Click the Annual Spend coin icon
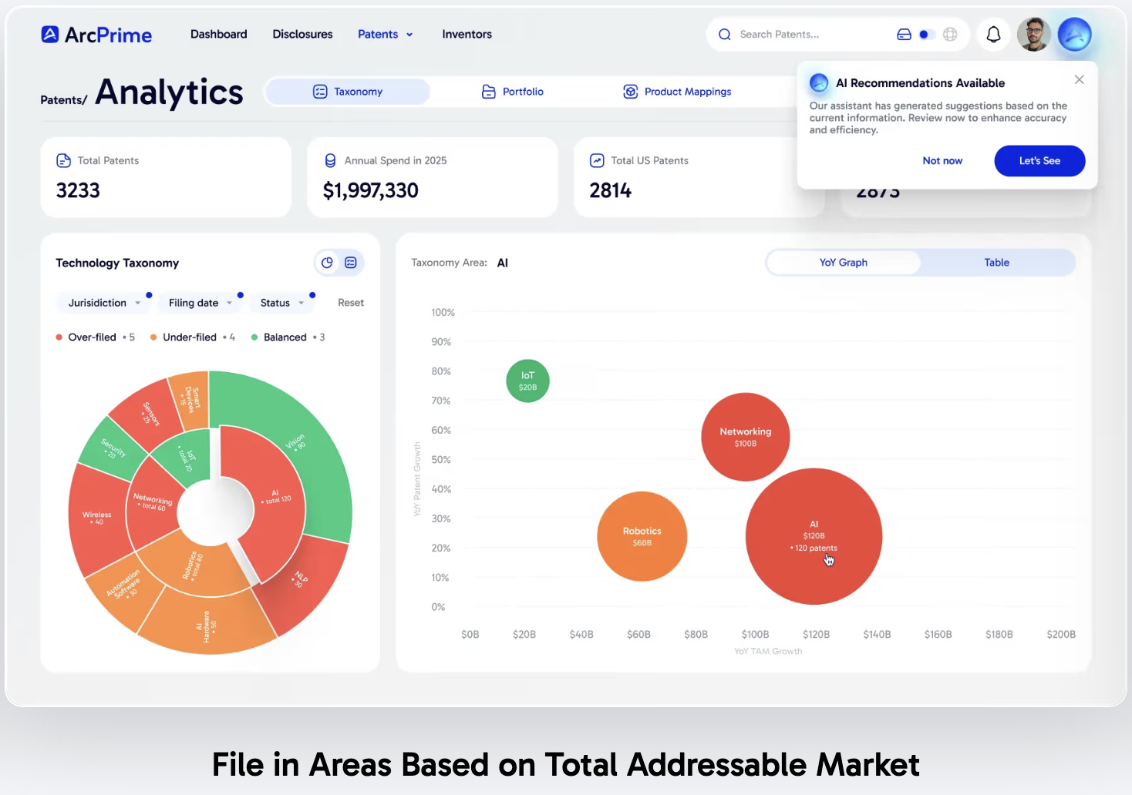 click(330, 160)
